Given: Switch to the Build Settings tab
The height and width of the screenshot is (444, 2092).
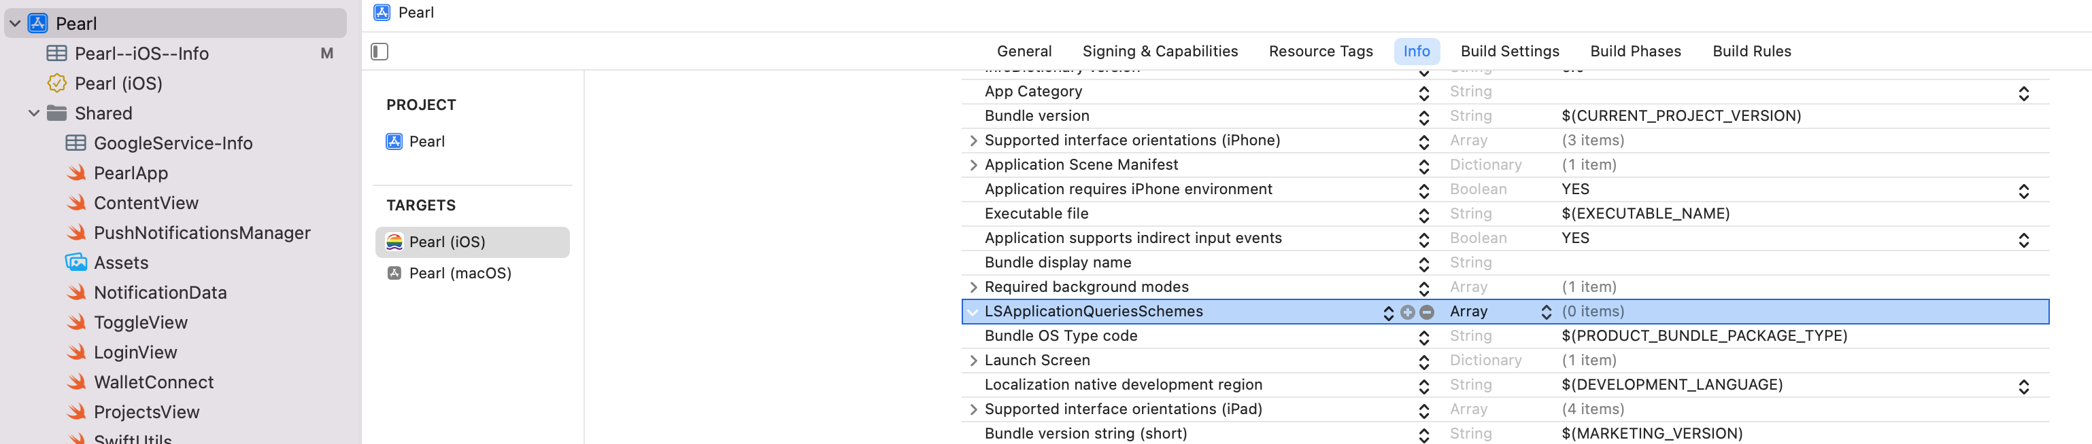Looking at the screenshot, I should click(x=1509, y=51).
